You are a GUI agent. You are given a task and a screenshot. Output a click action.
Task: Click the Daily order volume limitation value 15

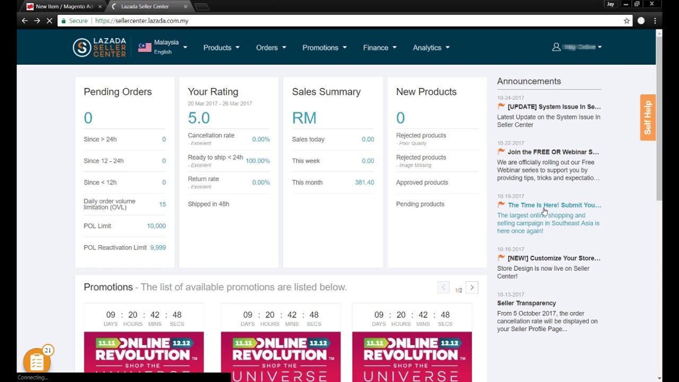pos(162,204)
